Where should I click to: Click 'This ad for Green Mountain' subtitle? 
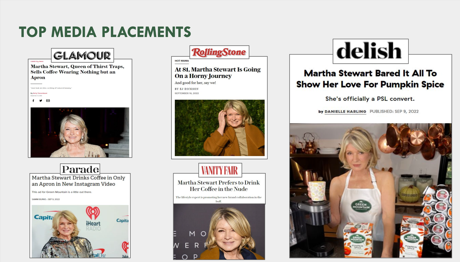point(62,192)
